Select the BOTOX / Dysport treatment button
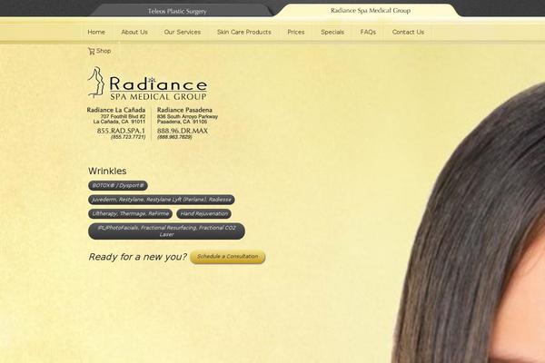The height and width of the screenshot is (363, 545). (118, 185)
